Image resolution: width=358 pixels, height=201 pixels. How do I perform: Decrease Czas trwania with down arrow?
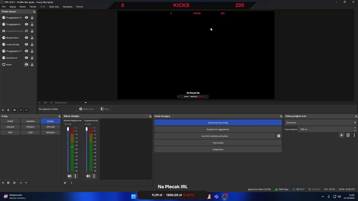point(355,131)
